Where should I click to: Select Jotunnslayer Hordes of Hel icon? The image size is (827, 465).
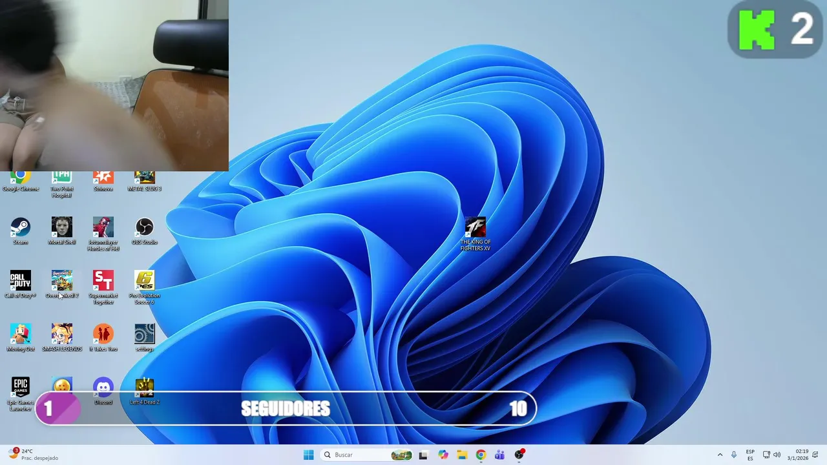103,234
